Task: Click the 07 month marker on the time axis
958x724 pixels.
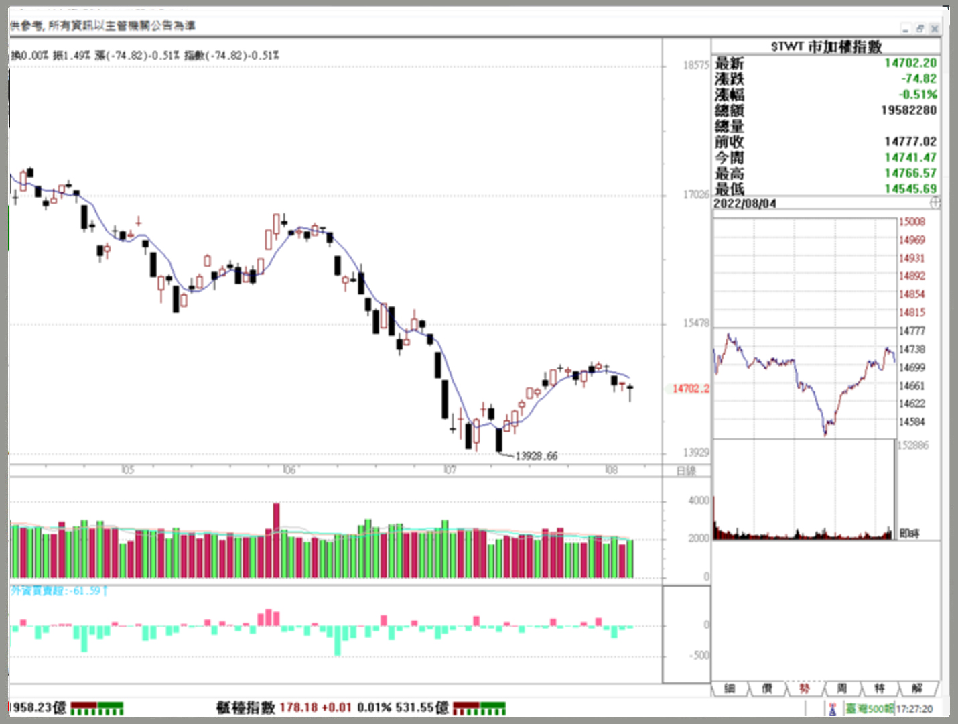Action: coord(450,470)
